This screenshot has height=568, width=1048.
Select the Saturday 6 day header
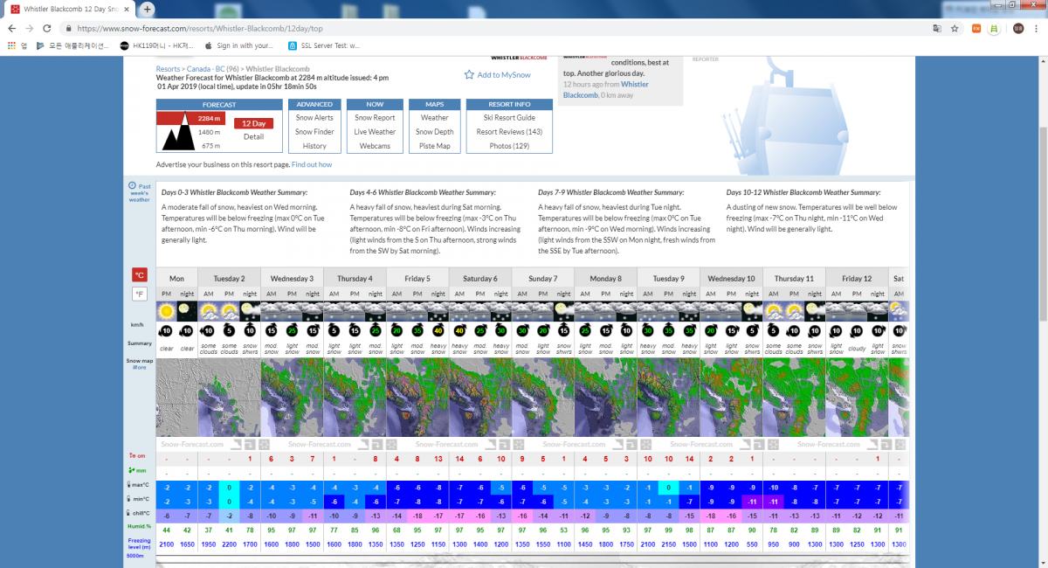480,278
